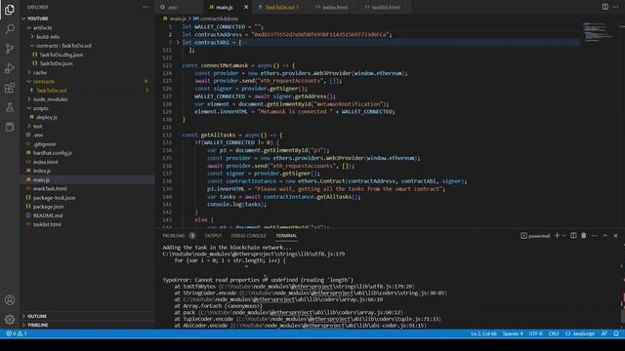The width and height of the screenshot is (625, 351).
Task: Open terminal panel more actions ellipsis
Action: click(595, 236)
